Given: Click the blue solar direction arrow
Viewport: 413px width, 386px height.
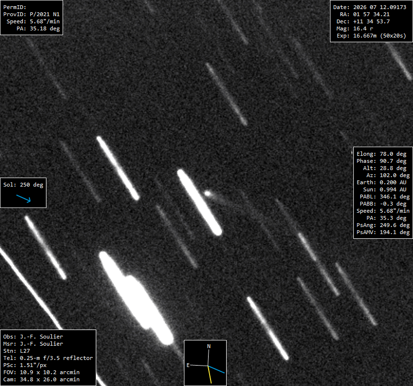Looking at the screenshot, I should click(23, 198).
